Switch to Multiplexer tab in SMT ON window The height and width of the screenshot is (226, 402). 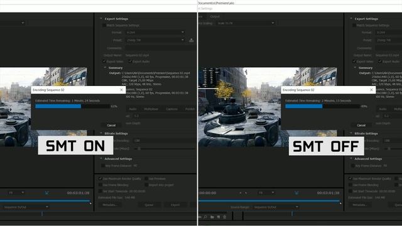[151, 109]
